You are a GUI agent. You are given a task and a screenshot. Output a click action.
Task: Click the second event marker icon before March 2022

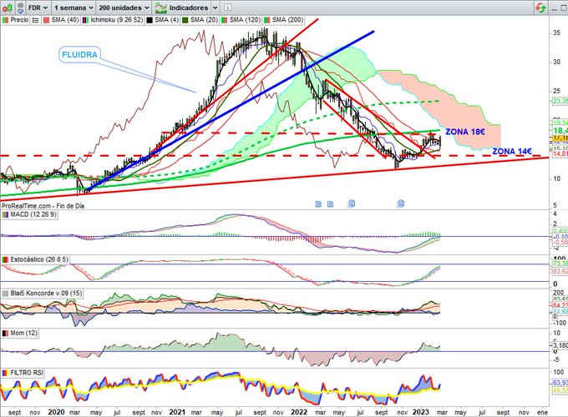(x=330, y=204)
